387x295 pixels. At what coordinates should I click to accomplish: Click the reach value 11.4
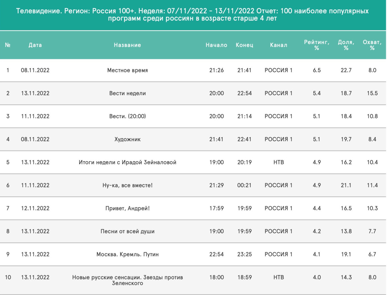click(372, 185)
